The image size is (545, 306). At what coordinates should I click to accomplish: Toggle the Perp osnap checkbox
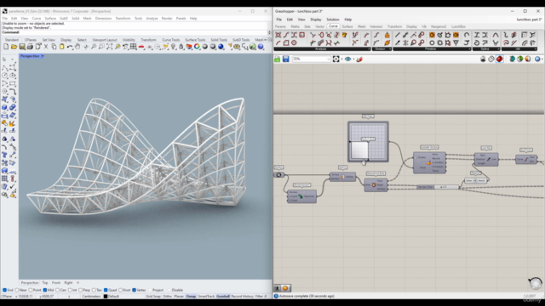tap(81, 290)
